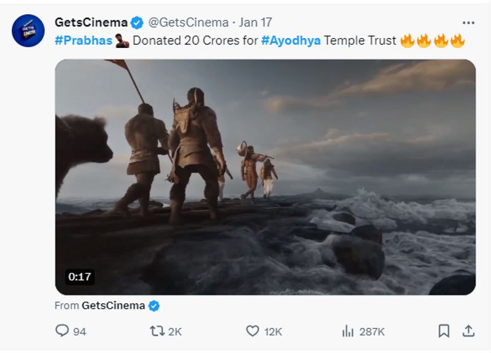The height and width of the screenshot is (353, 491).
Task: Bookmark this tweet
Action: coord(444,331)
